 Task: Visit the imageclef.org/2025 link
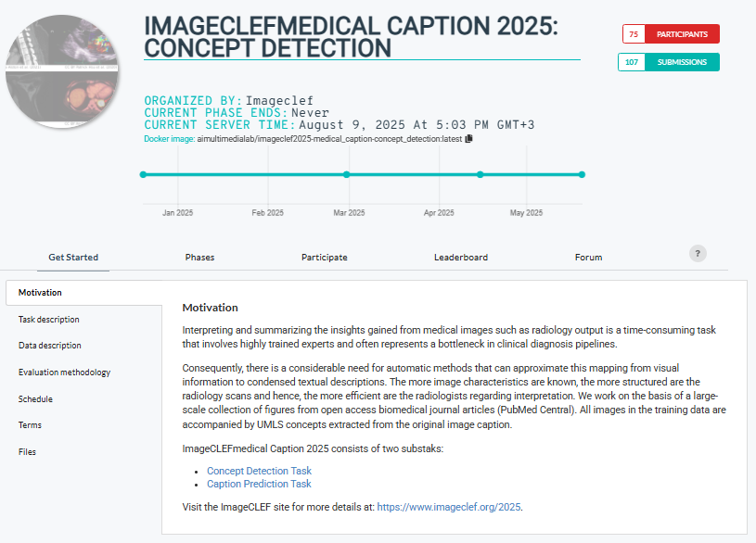point(455,507)
